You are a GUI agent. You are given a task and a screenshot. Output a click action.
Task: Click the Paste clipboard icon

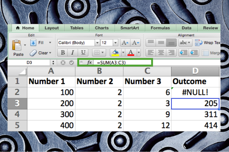(x=16, y=45)
